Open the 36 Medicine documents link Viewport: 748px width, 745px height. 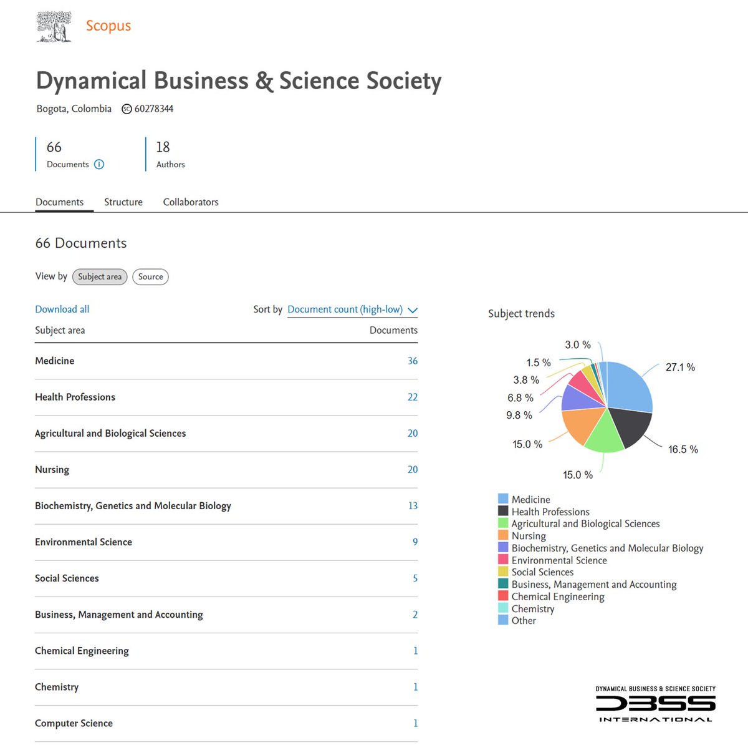point(413,361)
